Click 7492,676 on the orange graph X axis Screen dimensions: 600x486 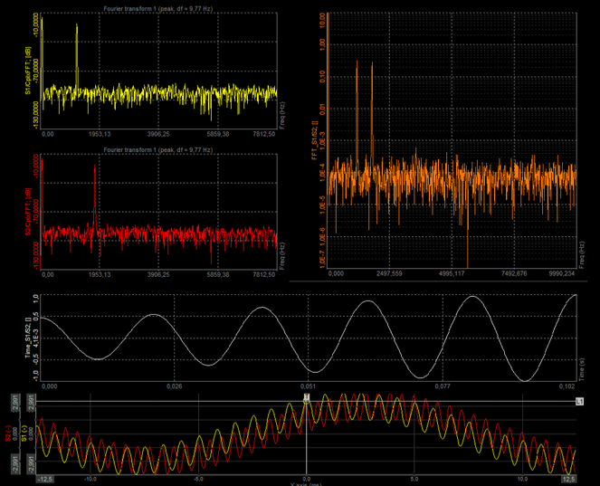[x=514, y=273]
